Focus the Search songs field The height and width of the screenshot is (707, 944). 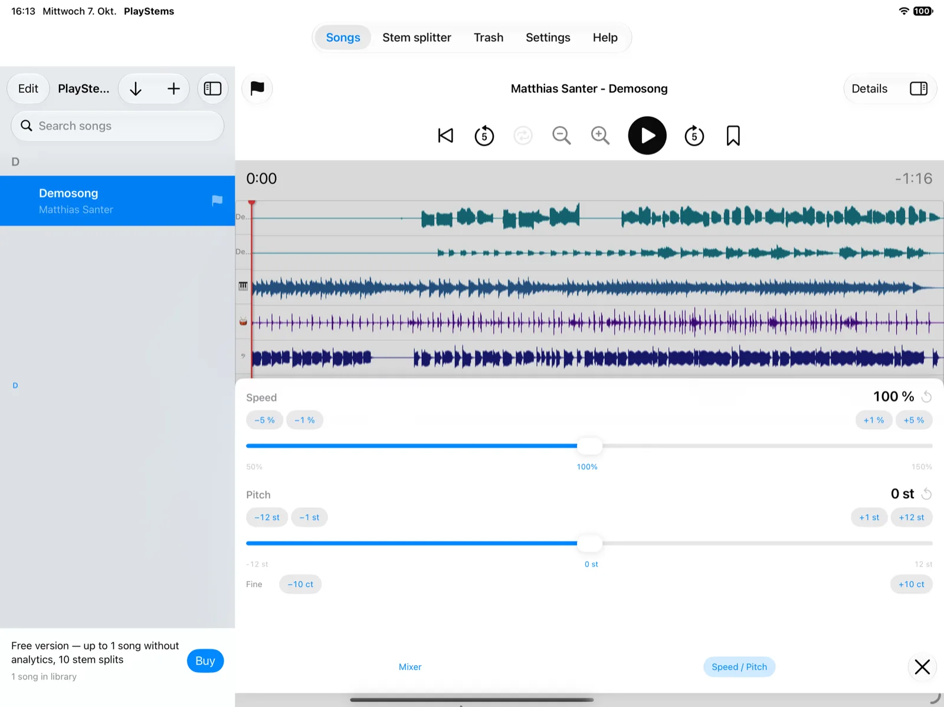click(x=117, y=126)
